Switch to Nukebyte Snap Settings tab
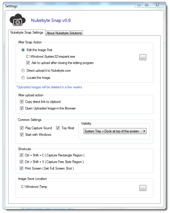This screenshot has width=170, height=213. pyautogui.click(x=27, y=33)
